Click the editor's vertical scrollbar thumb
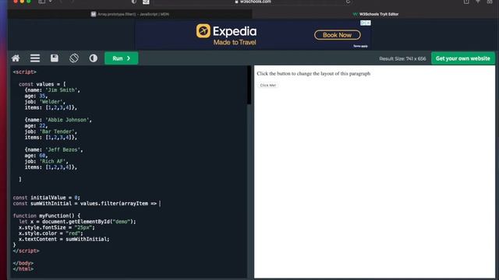 tap(249, 85)
